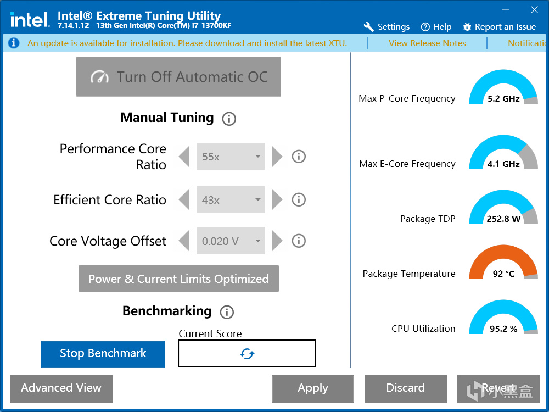Click the Efficient Core Ratio info icon
This screenshot has width=549, height=412.
click(x=299, y=199)
